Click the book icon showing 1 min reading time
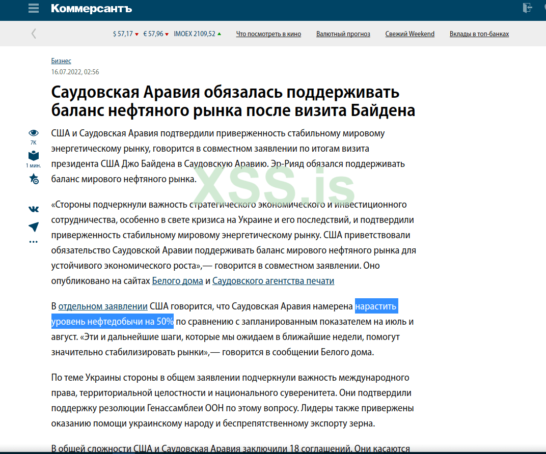Image resolution: width=546 pixels, height=454 pixels. 33,155
